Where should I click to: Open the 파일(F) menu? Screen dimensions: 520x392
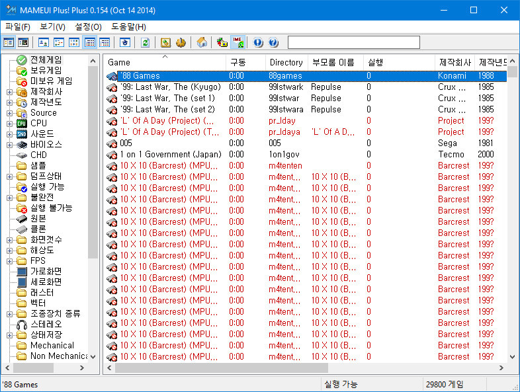point(18,27)
